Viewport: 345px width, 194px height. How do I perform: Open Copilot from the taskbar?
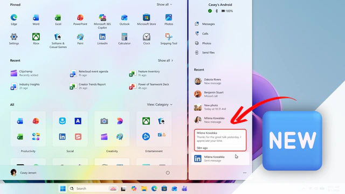[134, 189]
